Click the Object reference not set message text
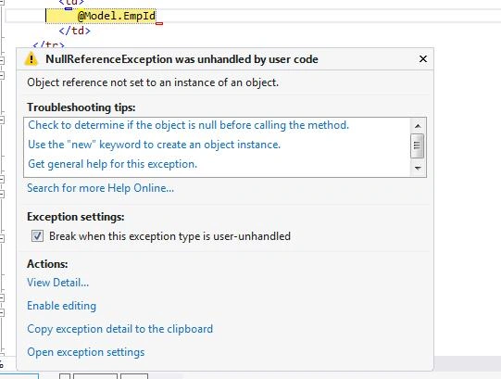The image size is (501, 379). click(153, 82)
